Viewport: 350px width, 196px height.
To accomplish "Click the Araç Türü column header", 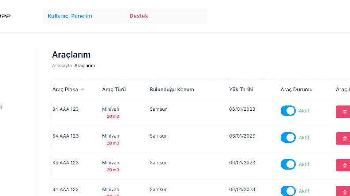I will (x=114, y=90).
